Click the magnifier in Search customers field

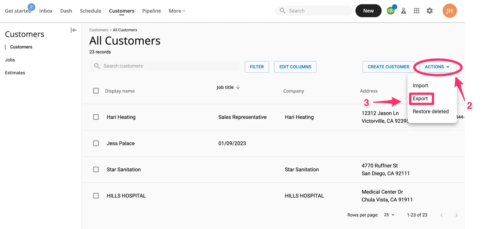[97, 66]
